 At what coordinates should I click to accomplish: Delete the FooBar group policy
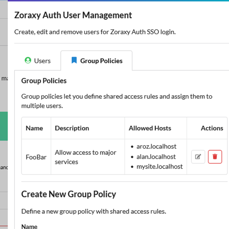point(215,157)
